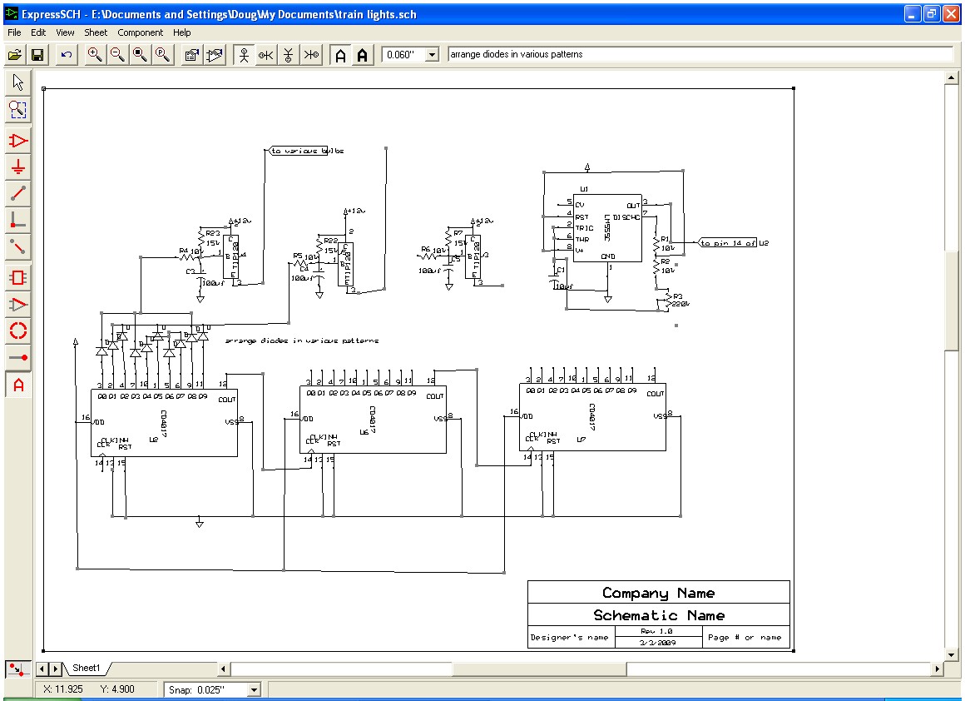This screenshot has width=965, height=701.
Task: Click the text field 'arrange diodes in various patterns'
Action: pyautogui.click(x=700, y=54)
